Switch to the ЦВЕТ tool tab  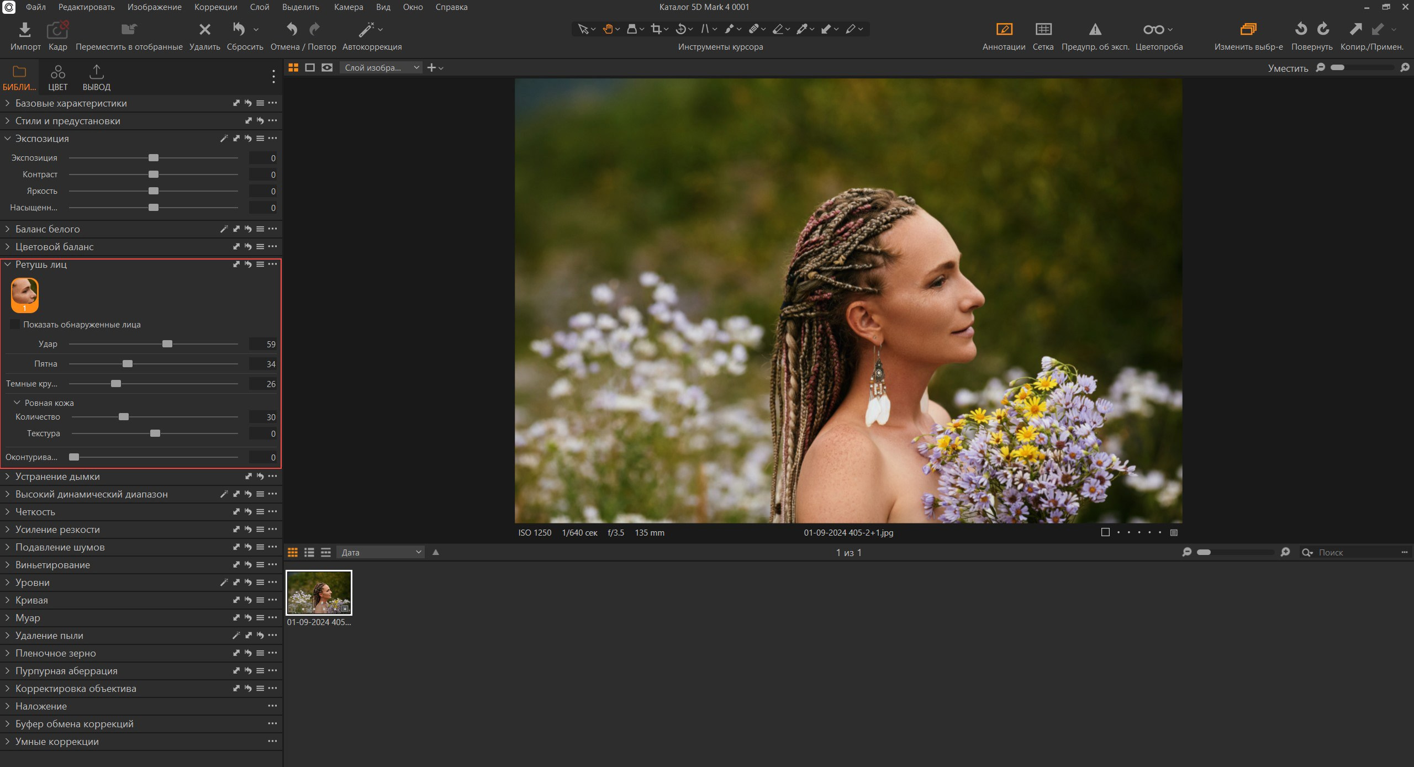tap(57, 78)
